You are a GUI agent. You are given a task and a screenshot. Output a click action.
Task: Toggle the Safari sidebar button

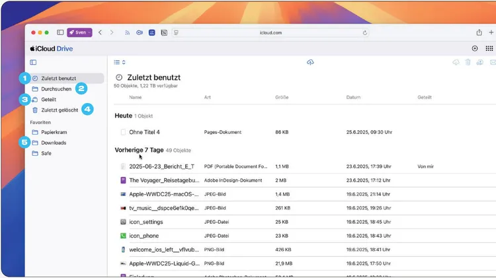[60, 32]
